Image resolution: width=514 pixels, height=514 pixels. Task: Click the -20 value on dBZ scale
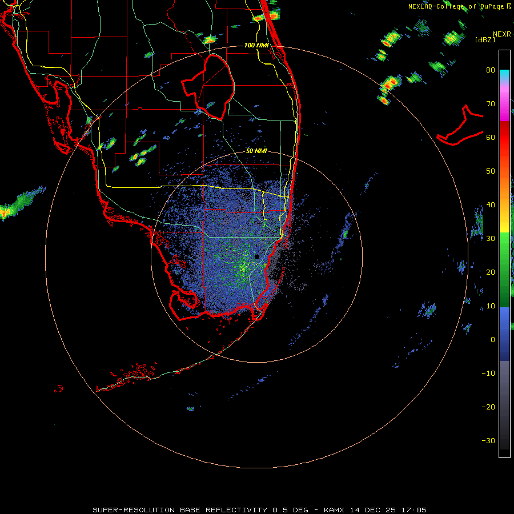488,407
